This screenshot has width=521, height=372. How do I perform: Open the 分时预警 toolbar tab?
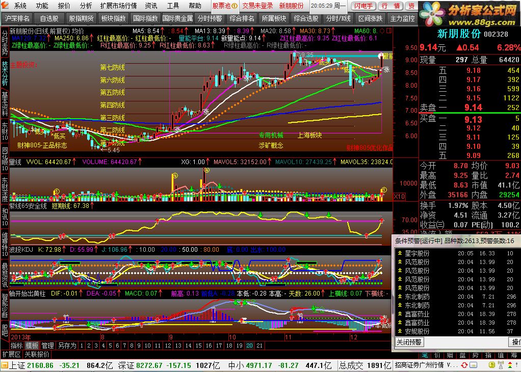pos(210,18)
